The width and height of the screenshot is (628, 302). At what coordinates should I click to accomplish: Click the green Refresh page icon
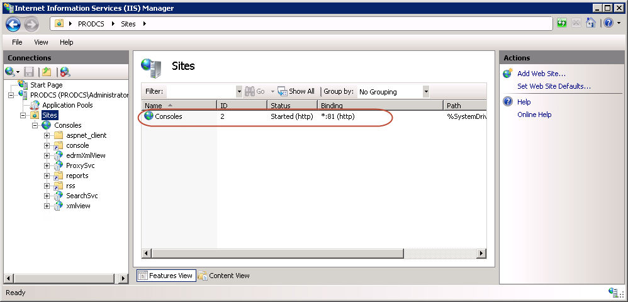click(561, 23)
